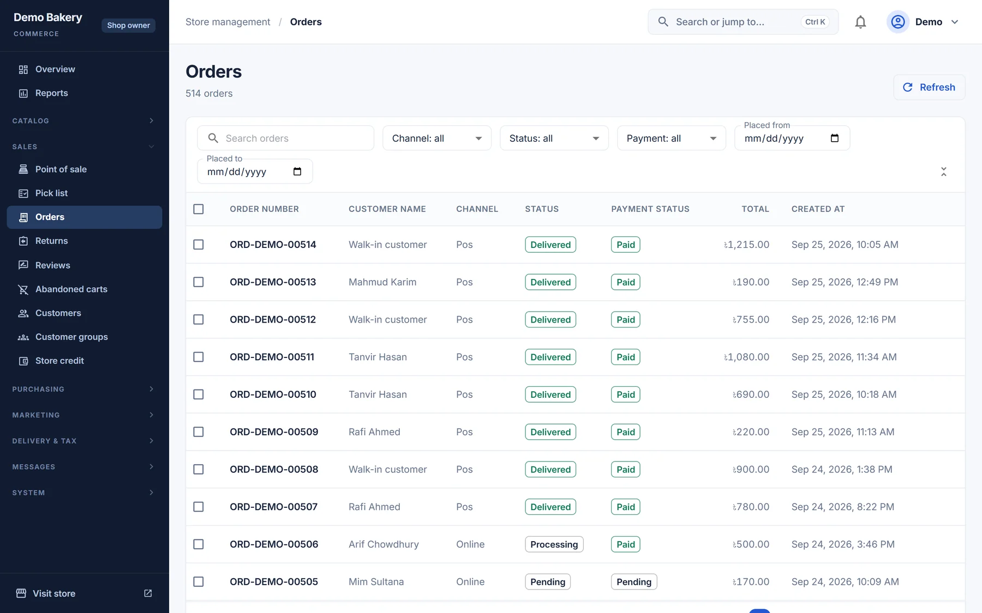Select order ORD-DEMO-00512 checkbox
Viewport: 982px width, 613px height.
pos(199,320)
